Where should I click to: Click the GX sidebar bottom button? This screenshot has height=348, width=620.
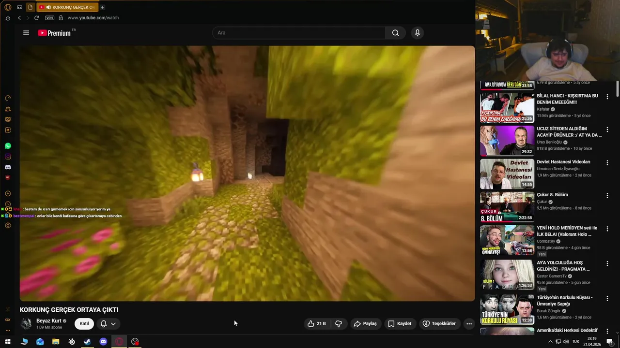(x=8, y=320)
